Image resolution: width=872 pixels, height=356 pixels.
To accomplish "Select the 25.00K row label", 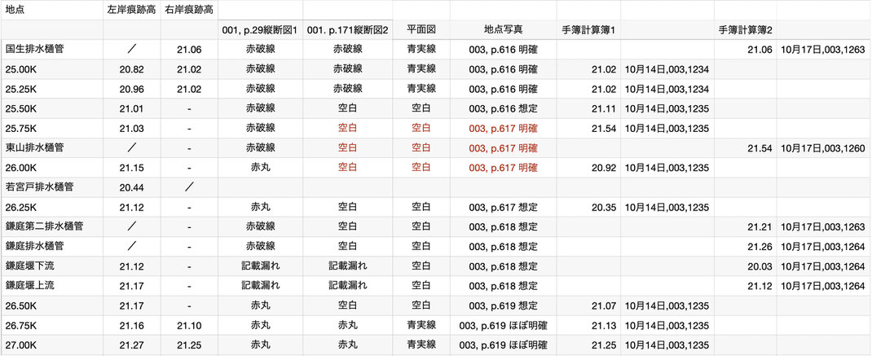I will click(21, 69).
